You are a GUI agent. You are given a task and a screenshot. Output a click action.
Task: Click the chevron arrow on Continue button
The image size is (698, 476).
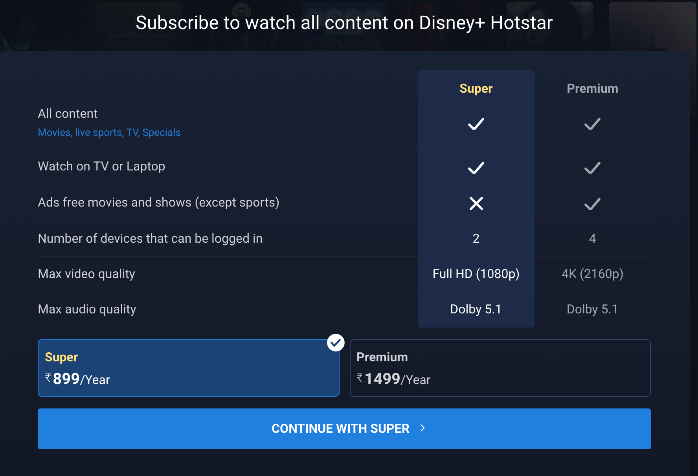[423, 428]
